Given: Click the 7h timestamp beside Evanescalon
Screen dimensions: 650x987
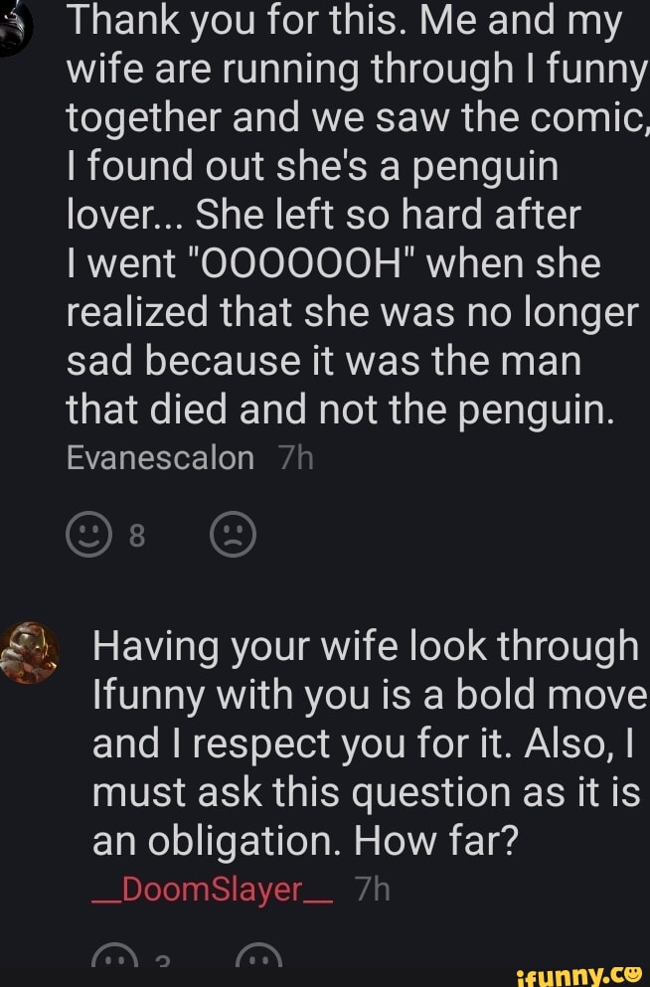Looking at the screenshot, I should tap(297, 458).
